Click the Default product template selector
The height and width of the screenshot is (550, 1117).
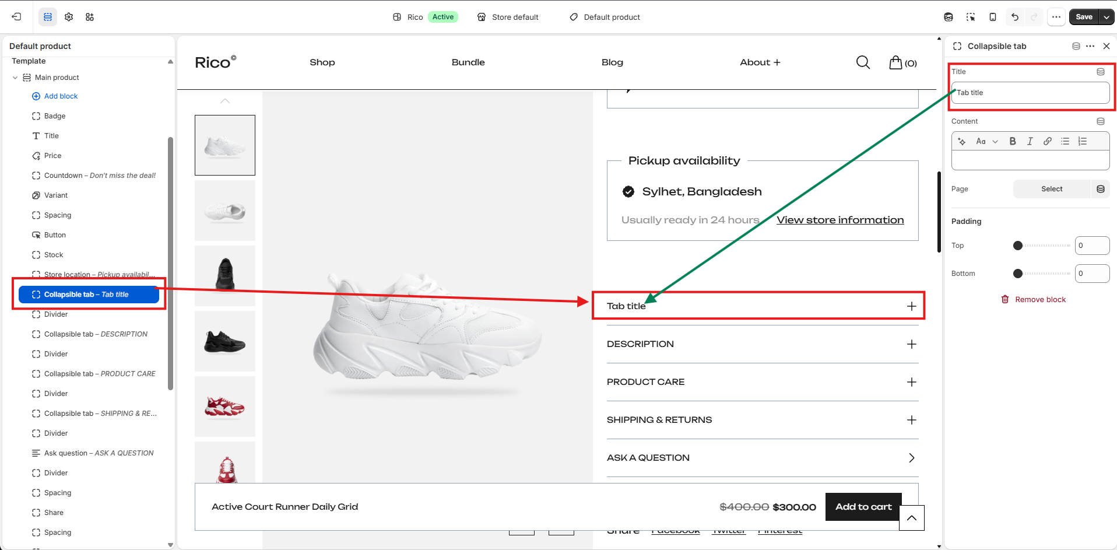tap(605, 17)
